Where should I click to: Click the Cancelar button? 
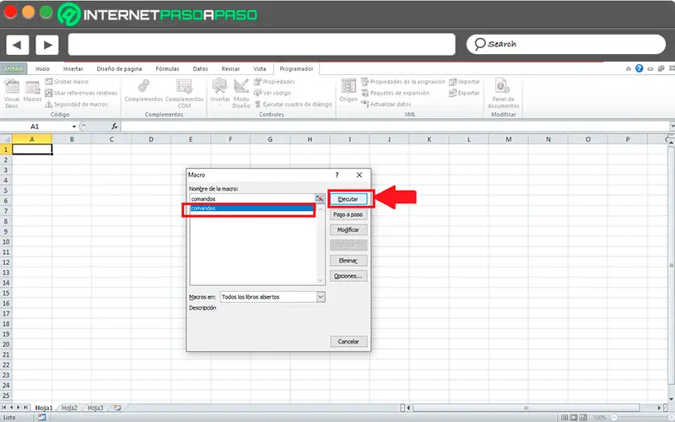(348, 342)
